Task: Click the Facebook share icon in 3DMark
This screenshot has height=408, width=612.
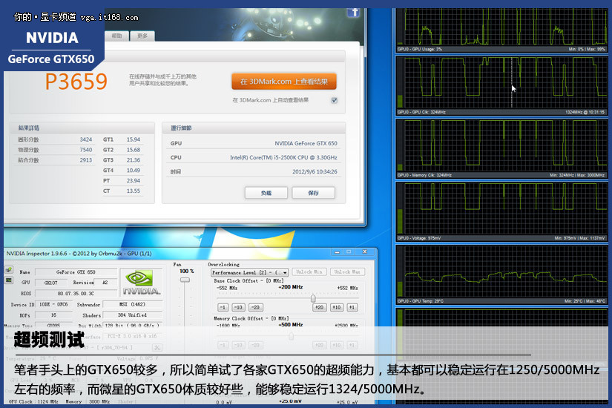Action: [353, 12]
